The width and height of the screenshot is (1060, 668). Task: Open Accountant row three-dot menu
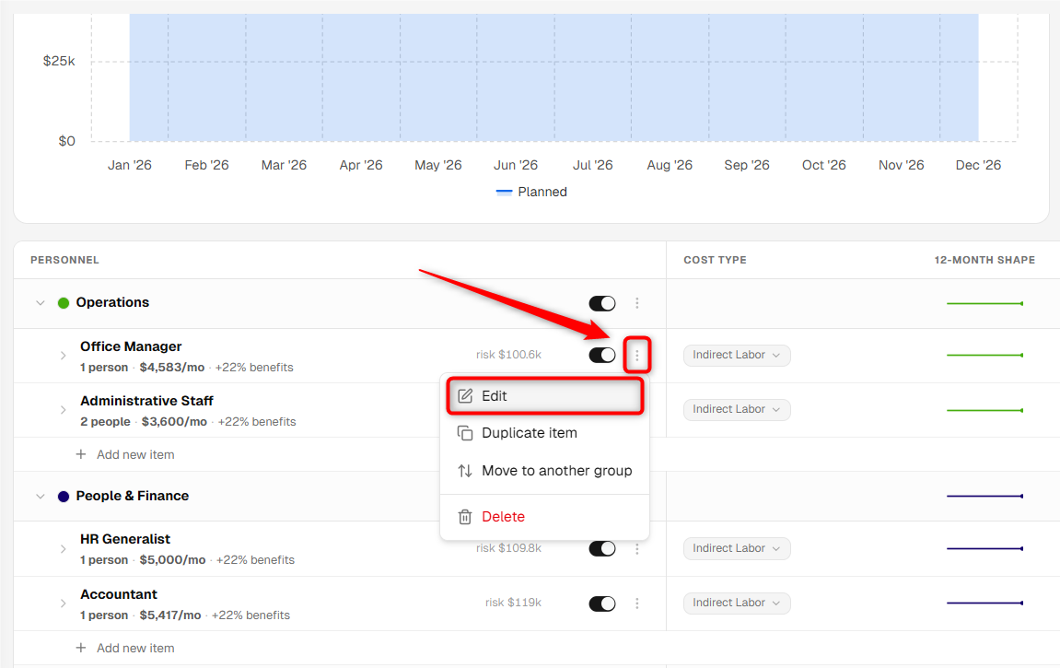tap(636, 604)
